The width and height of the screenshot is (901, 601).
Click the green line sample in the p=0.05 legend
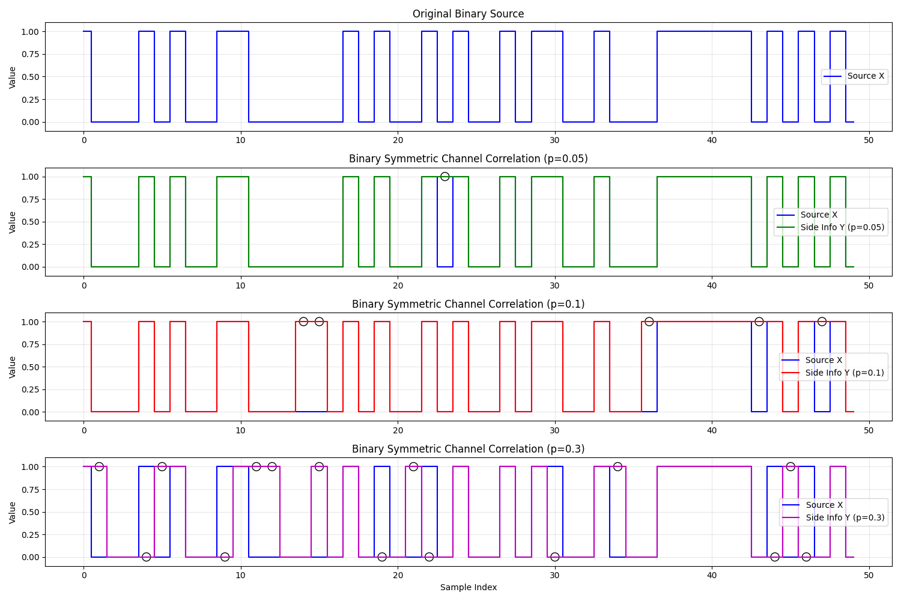786,228
